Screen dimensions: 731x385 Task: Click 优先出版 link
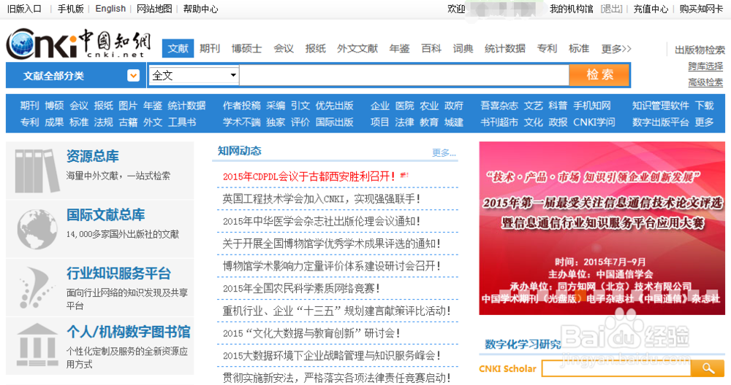[x=334, y=106]
